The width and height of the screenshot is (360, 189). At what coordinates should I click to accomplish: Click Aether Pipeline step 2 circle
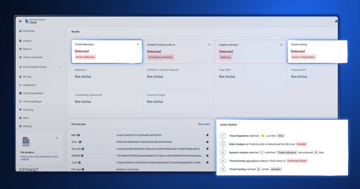coord(223,144)
